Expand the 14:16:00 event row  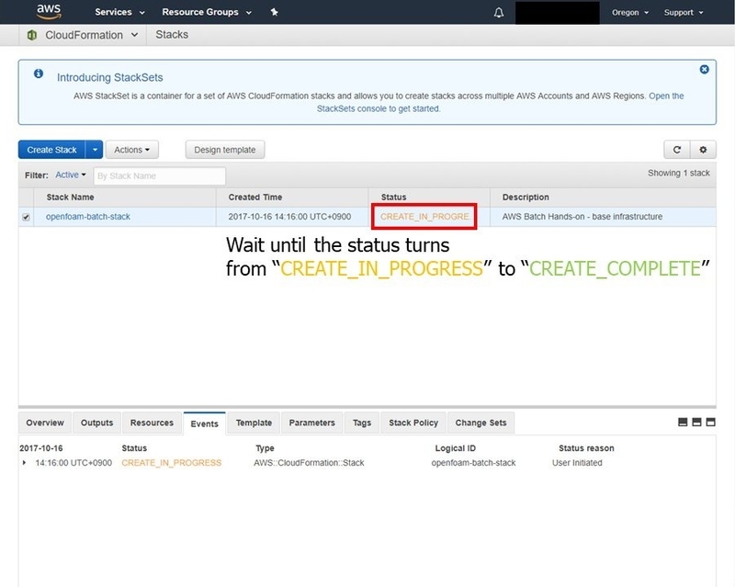(x=24, y=463)
